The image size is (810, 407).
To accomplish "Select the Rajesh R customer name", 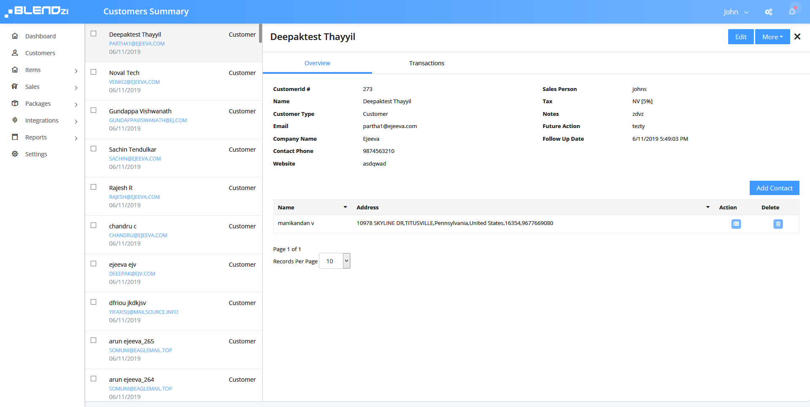I will (x=121, y=188).
